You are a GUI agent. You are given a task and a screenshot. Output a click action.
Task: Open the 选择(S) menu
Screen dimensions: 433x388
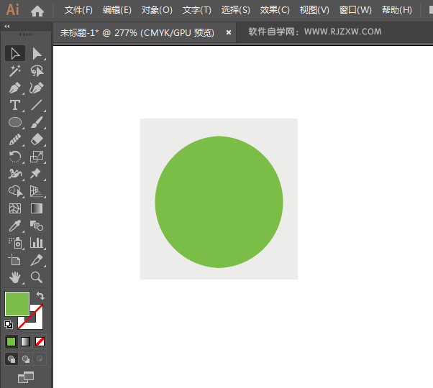click(235, 10)
